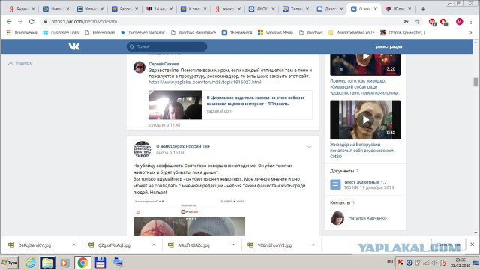Click the saved password key icon

(x=406, y=22)
